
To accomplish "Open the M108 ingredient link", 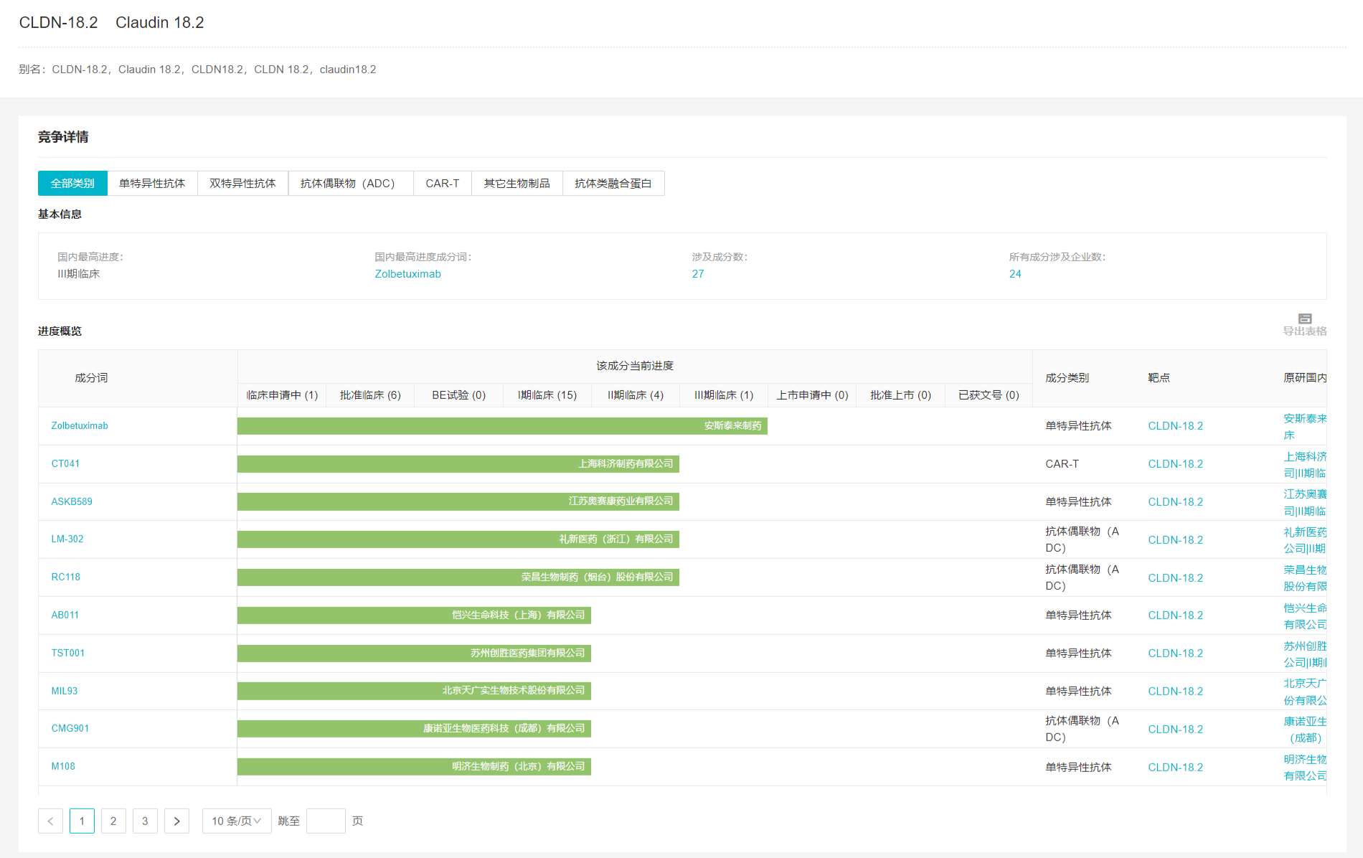I will pyautogui.click(x=63, y=766).
